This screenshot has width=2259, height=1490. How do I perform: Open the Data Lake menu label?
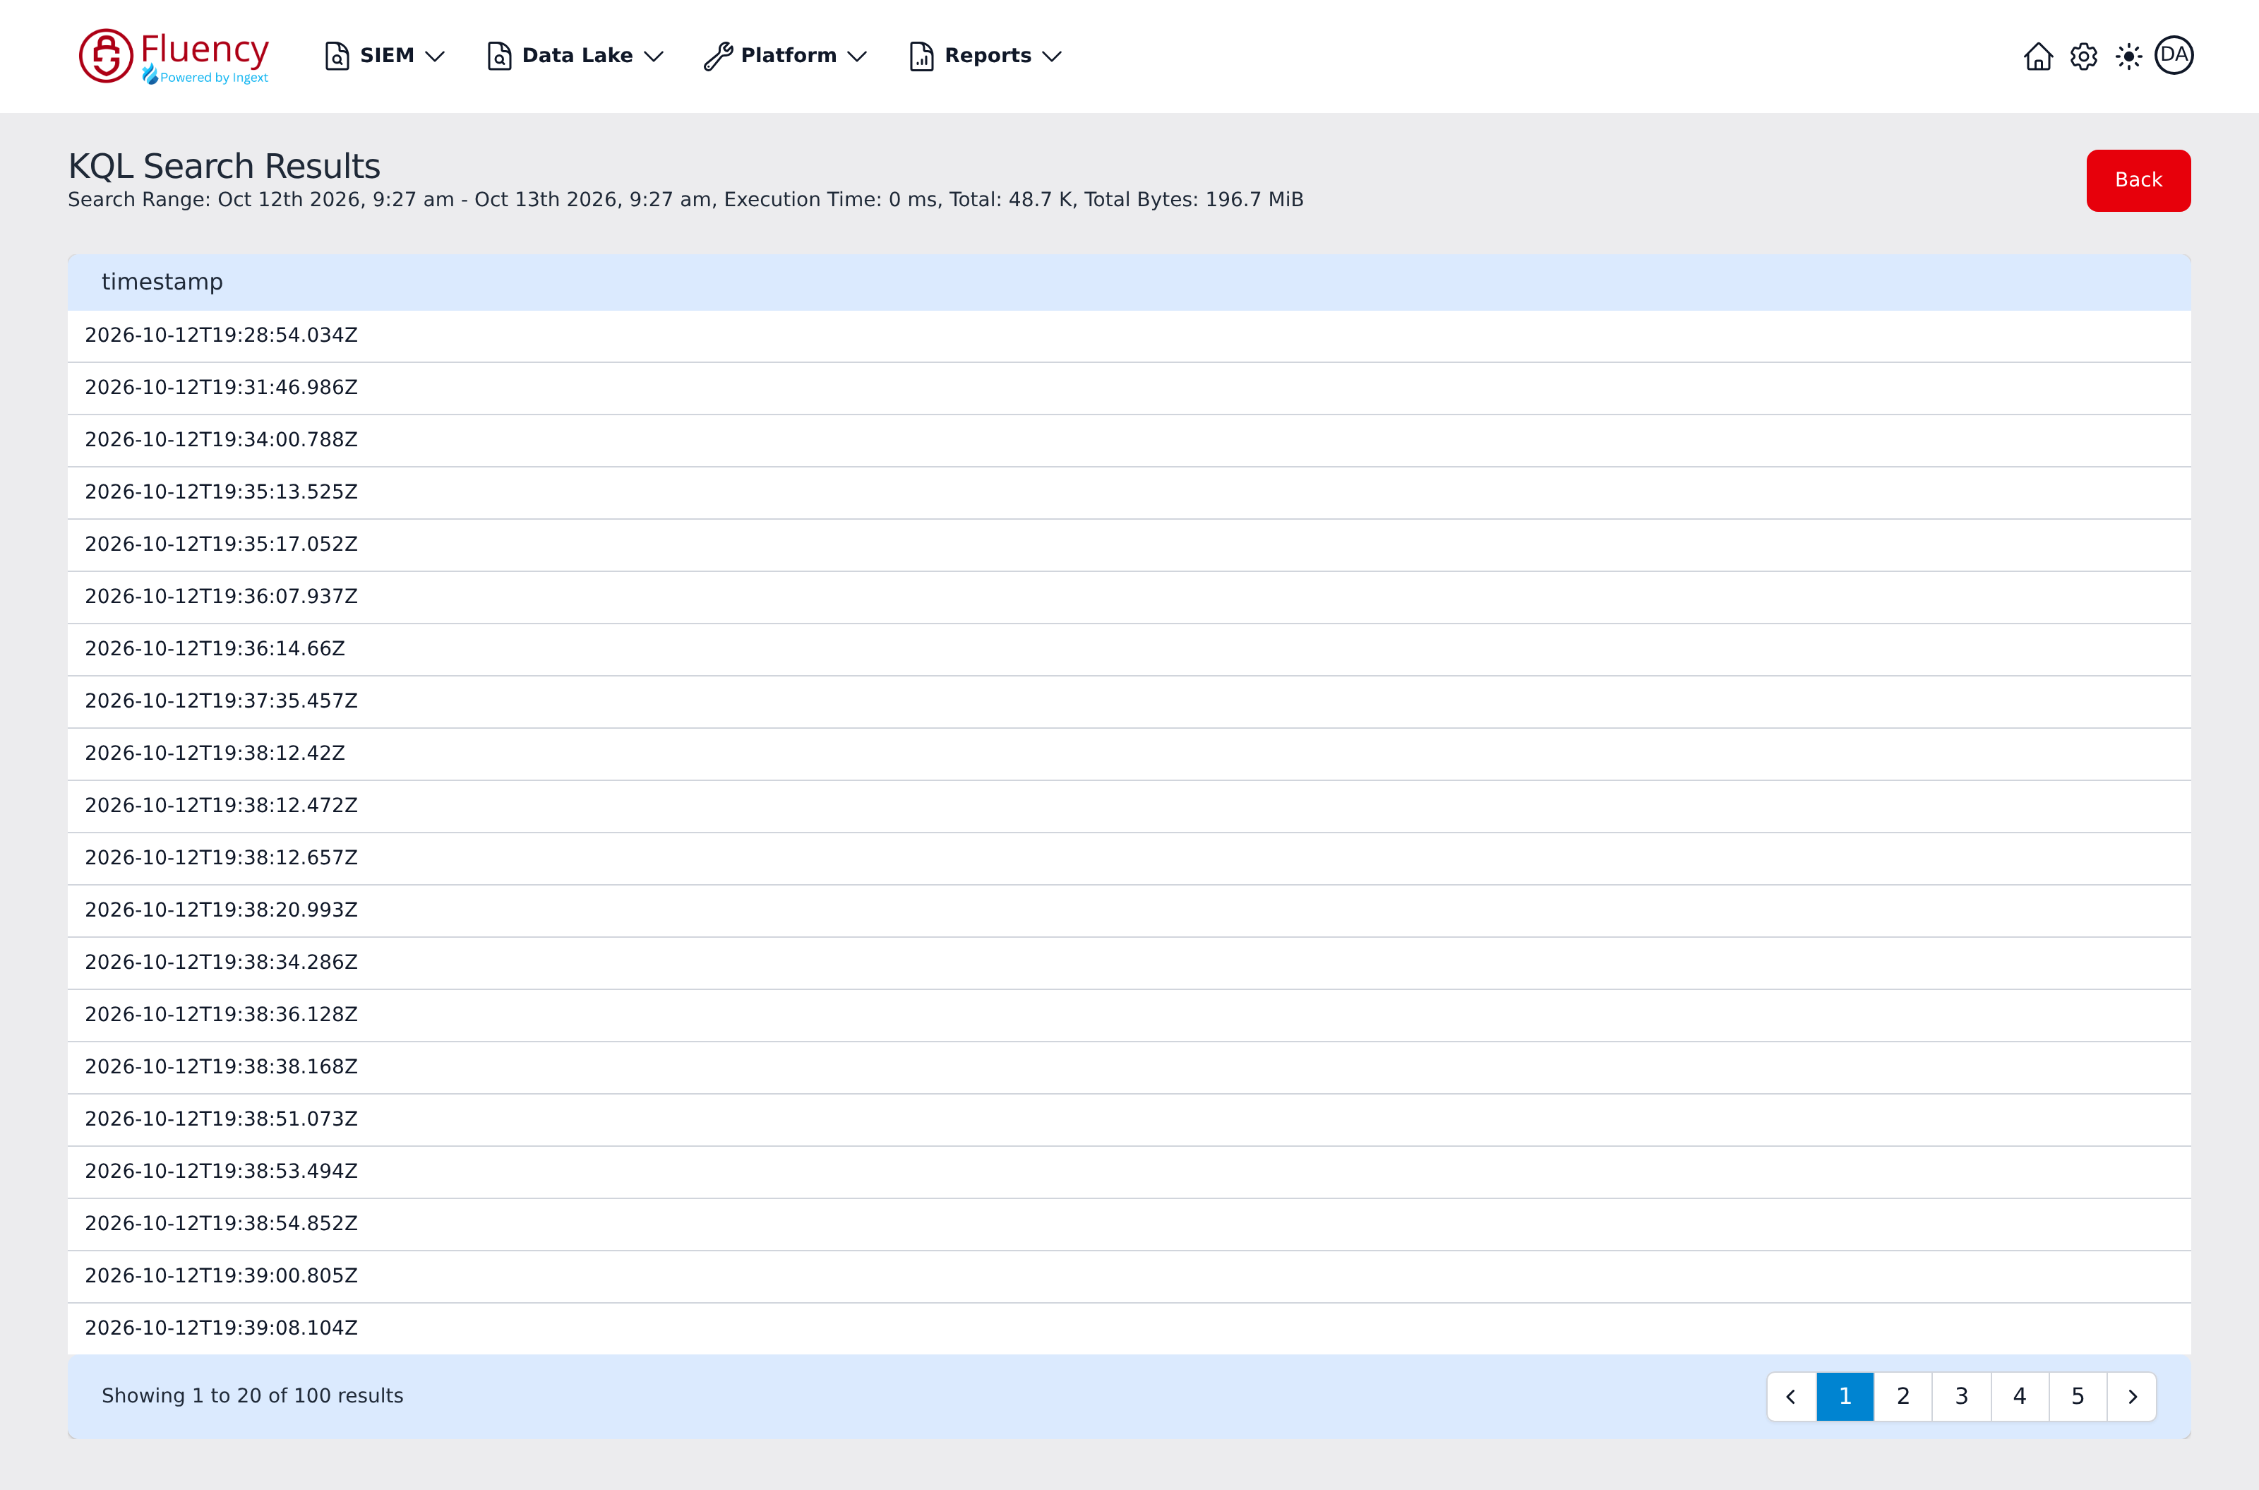(577, 55)
